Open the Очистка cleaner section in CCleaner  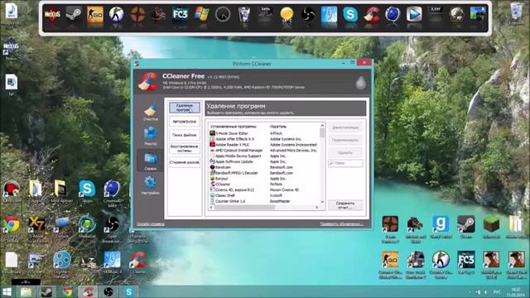point(151,111)
